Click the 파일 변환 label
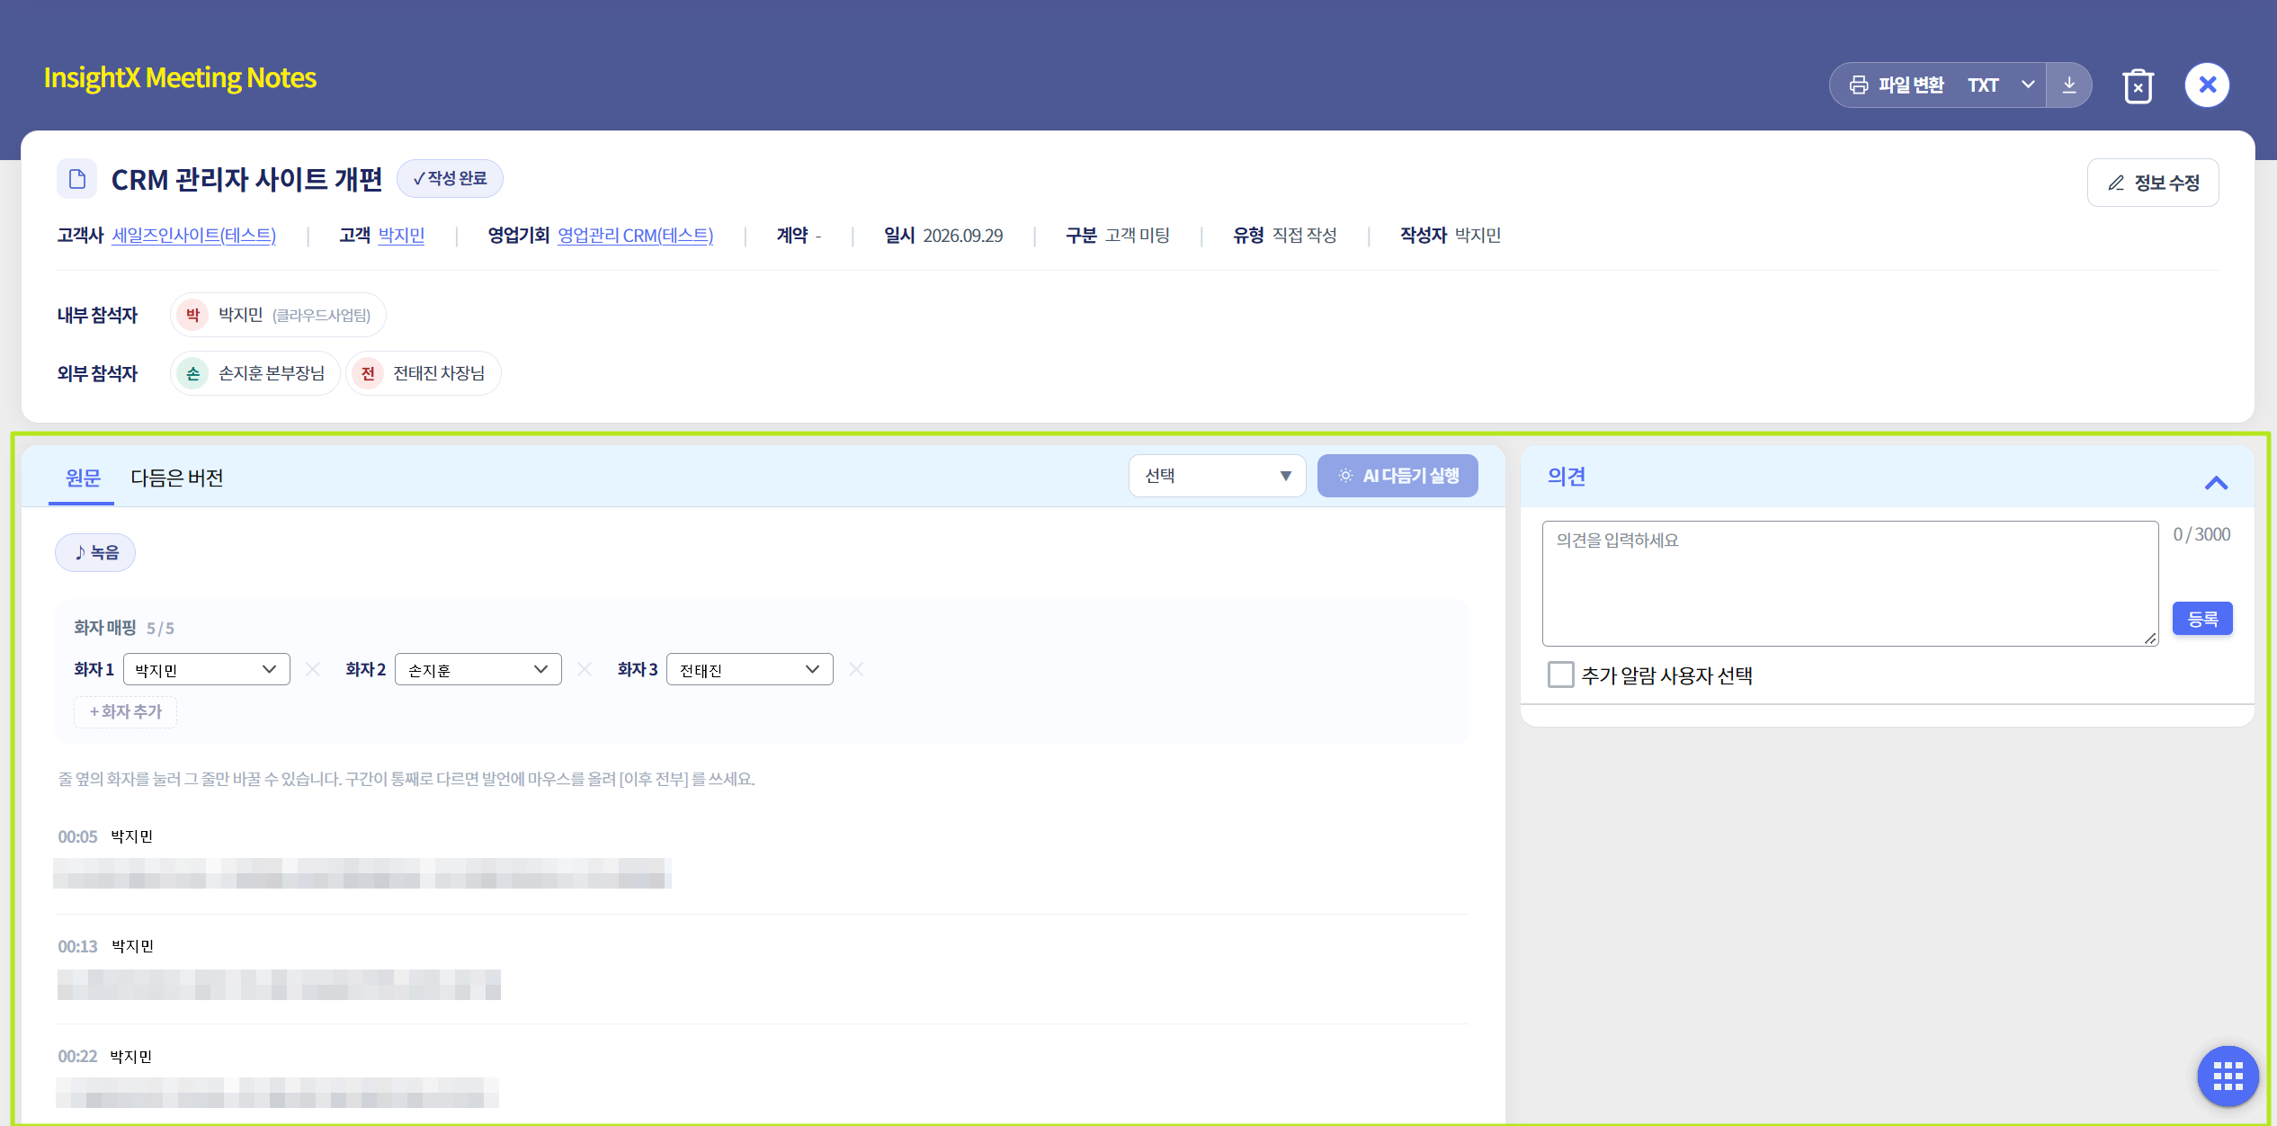Viewport: 2277px width, 1126px height. point(1911,85)
